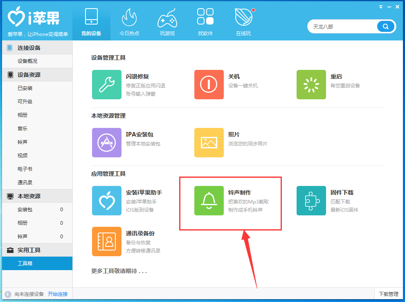Viewport: 405px width, 302px height.
Task: Click the 重启 restart device icon
Action: 311,85
